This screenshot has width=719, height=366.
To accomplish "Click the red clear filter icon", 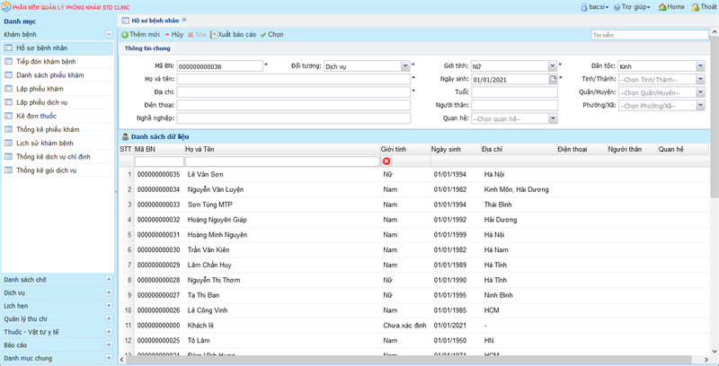I will point(386,161).
